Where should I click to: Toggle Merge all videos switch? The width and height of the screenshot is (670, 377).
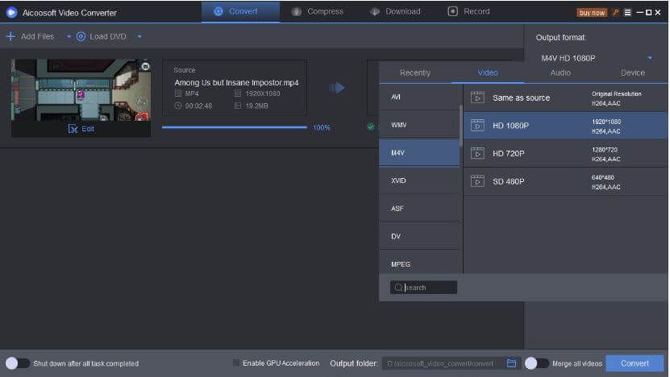click(537, 363)
